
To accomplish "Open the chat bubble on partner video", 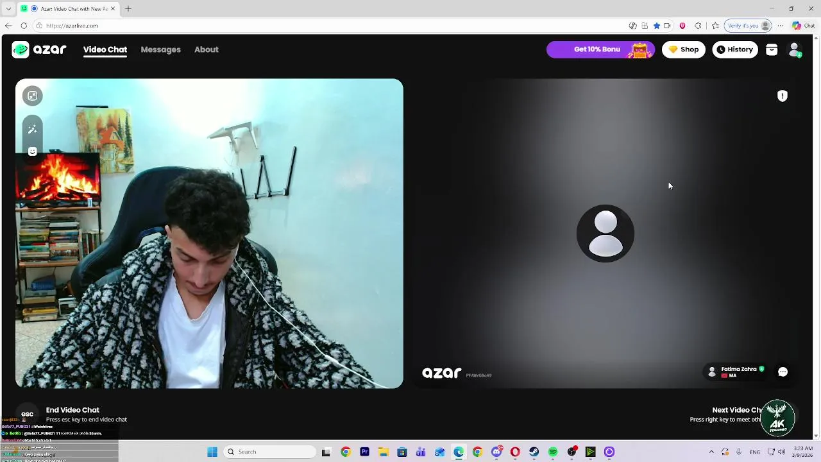I will pyautogui.click(x=783, y=372).
